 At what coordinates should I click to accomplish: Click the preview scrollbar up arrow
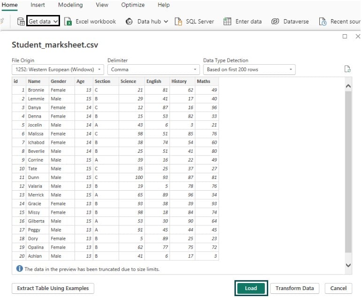pos(348,86)
